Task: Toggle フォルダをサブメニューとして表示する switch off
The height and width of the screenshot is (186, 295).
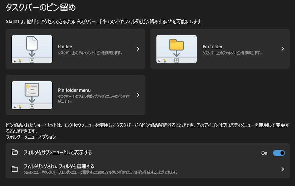Action: pyautogui.click(x=279, y=153)
